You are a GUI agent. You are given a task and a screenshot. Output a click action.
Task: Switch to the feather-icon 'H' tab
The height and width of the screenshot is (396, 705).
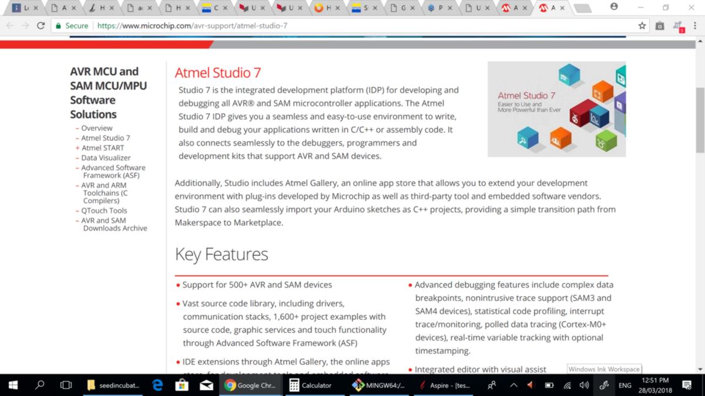coord(101,8)
